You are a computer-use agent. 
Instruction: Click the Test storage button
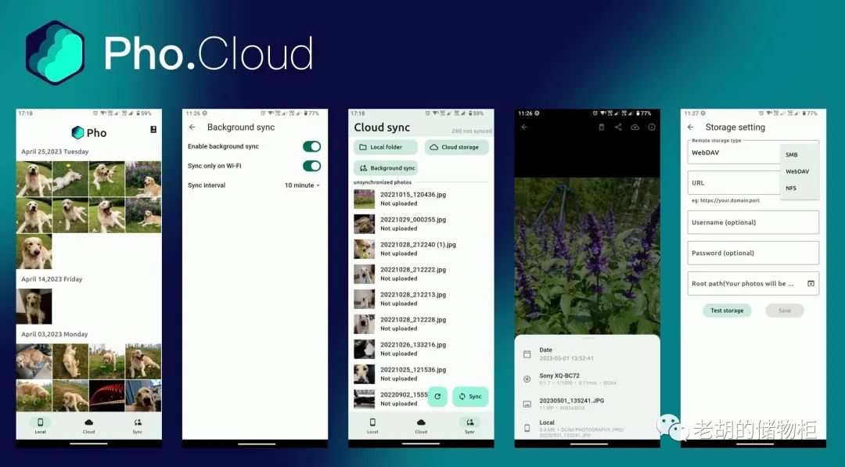click(727, 311)
